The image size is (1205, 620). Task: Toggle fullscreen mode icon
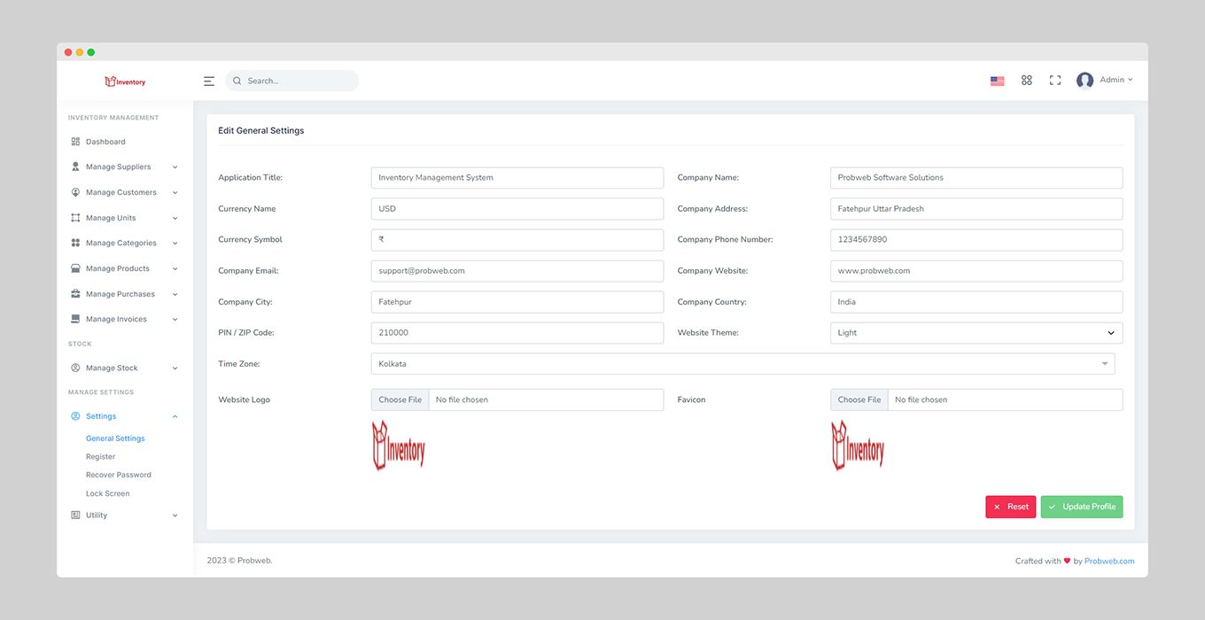[x=1055, y=80]
